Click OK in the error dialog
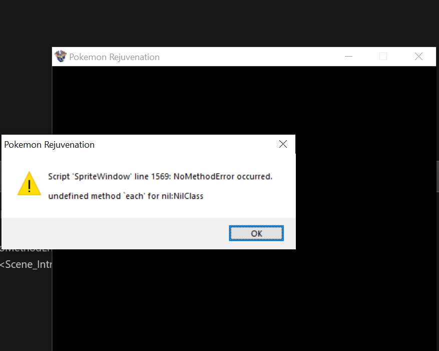Image resolution: width=439 pixels, height=351 pixels. click(256, 233)
